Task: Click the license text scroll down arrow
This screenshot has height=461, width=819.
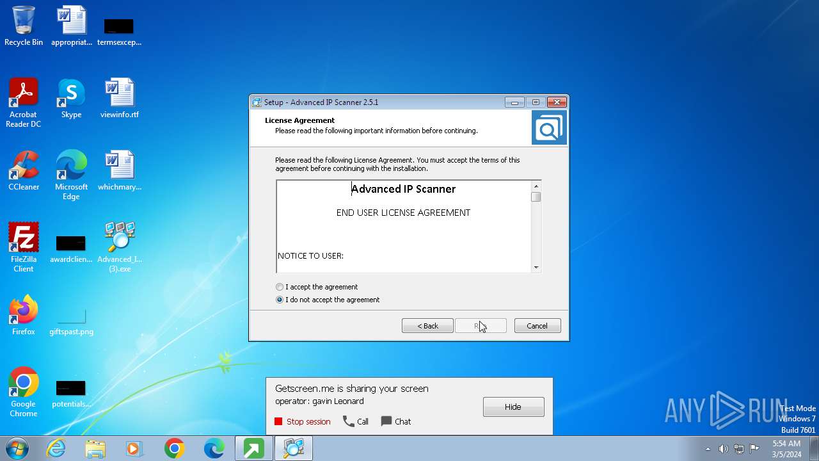Action: coord(536,267)
